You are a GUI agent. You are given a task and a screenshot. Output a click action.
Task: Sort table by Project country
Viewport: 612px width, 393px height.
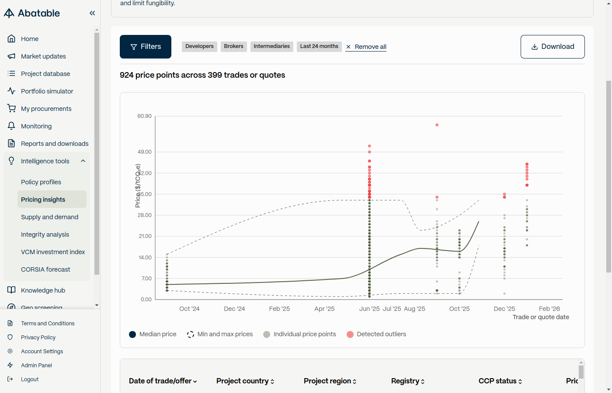[x=245, y=381]
